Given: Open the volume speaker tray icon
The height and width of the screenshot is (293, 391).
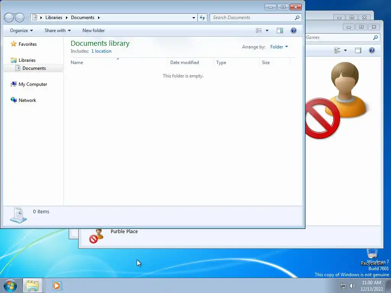Looking at the screenshot, I should 352,286.
